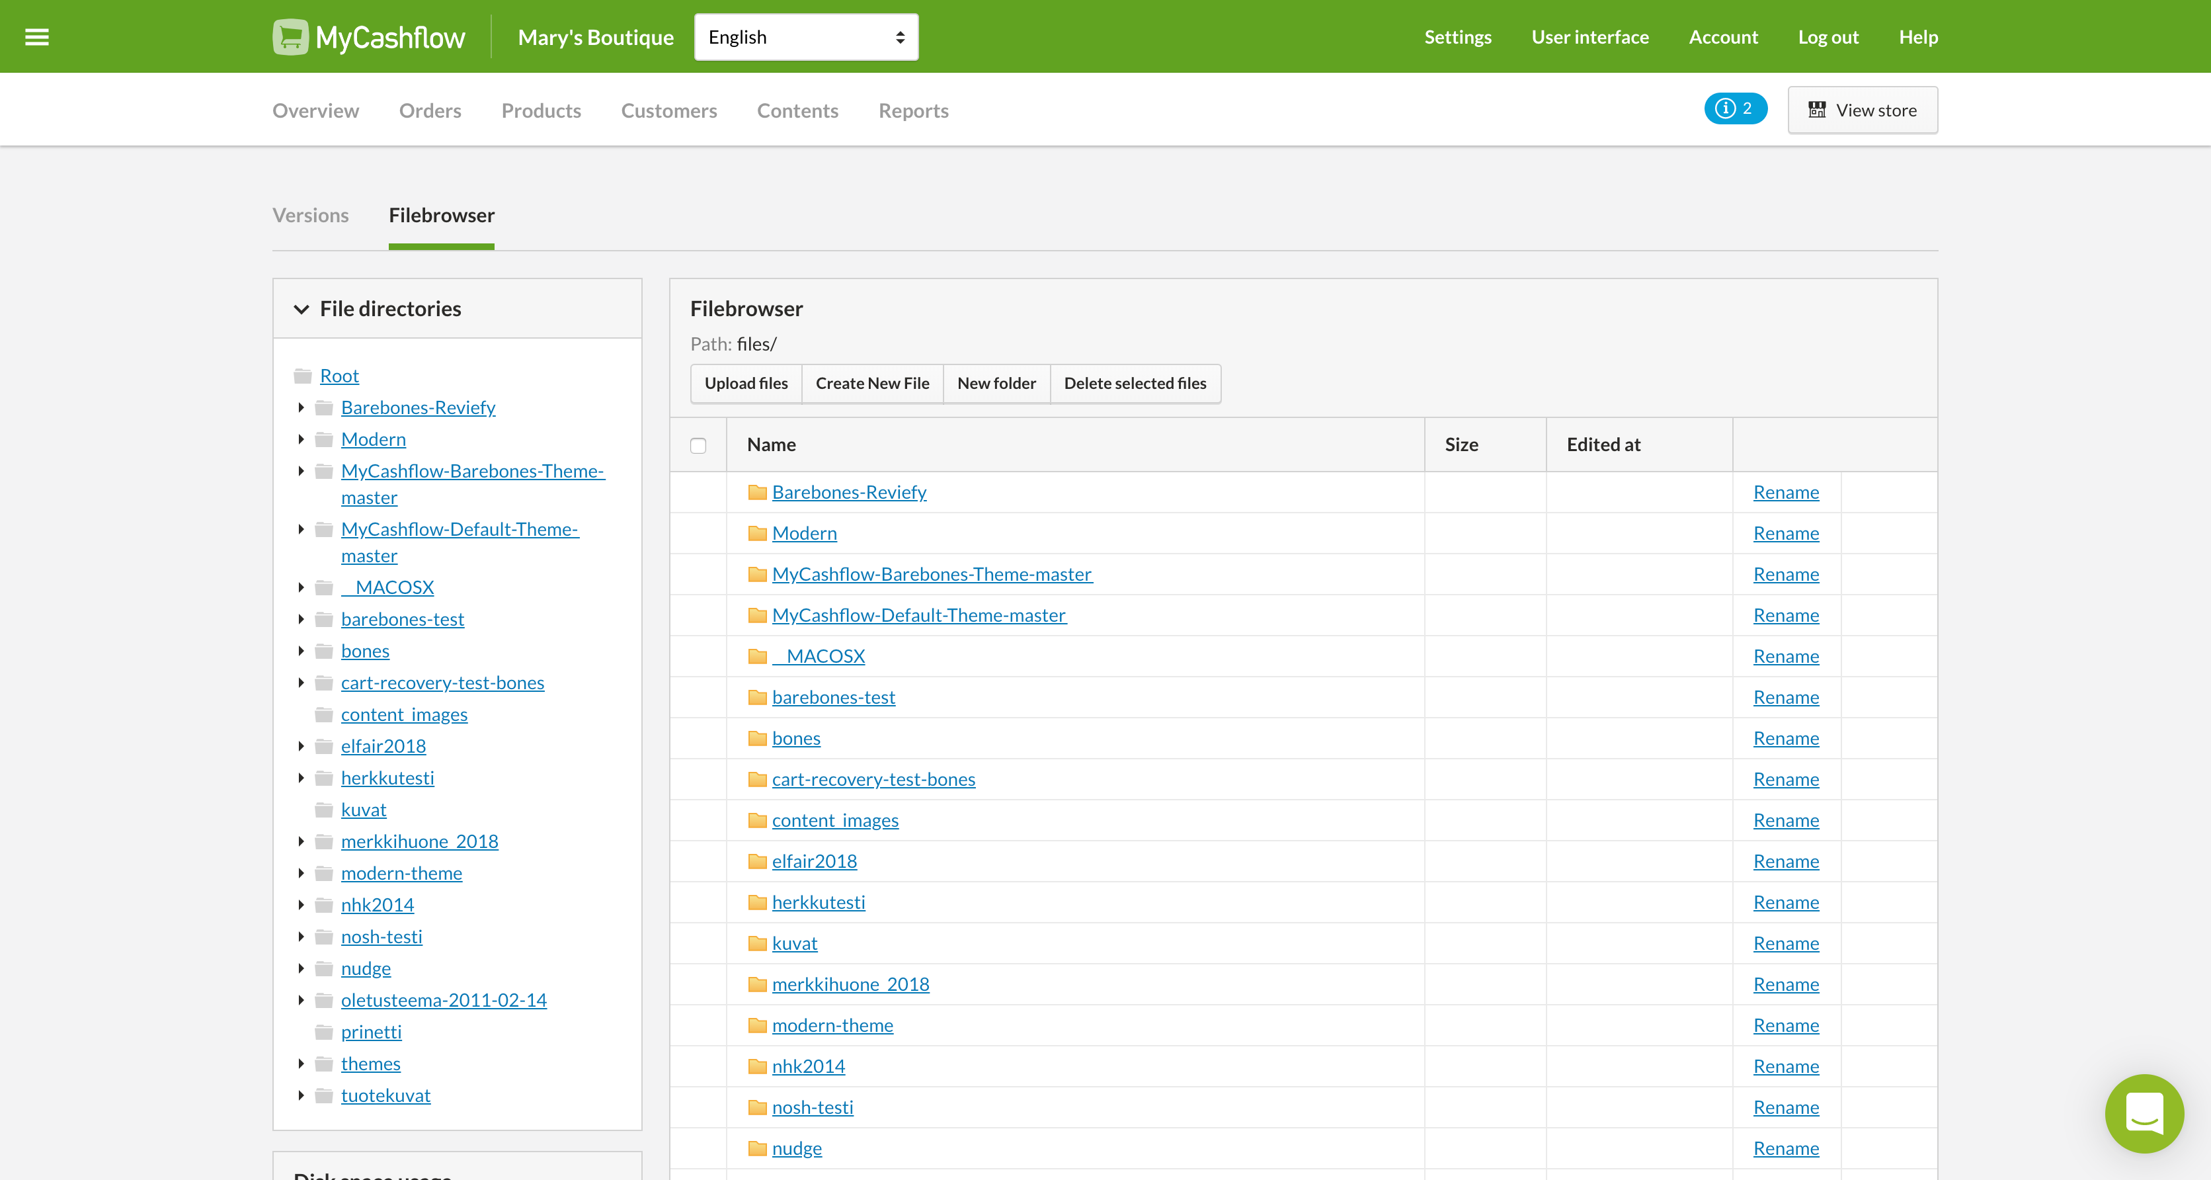Click the Log out link

(x=1828, y=37)
